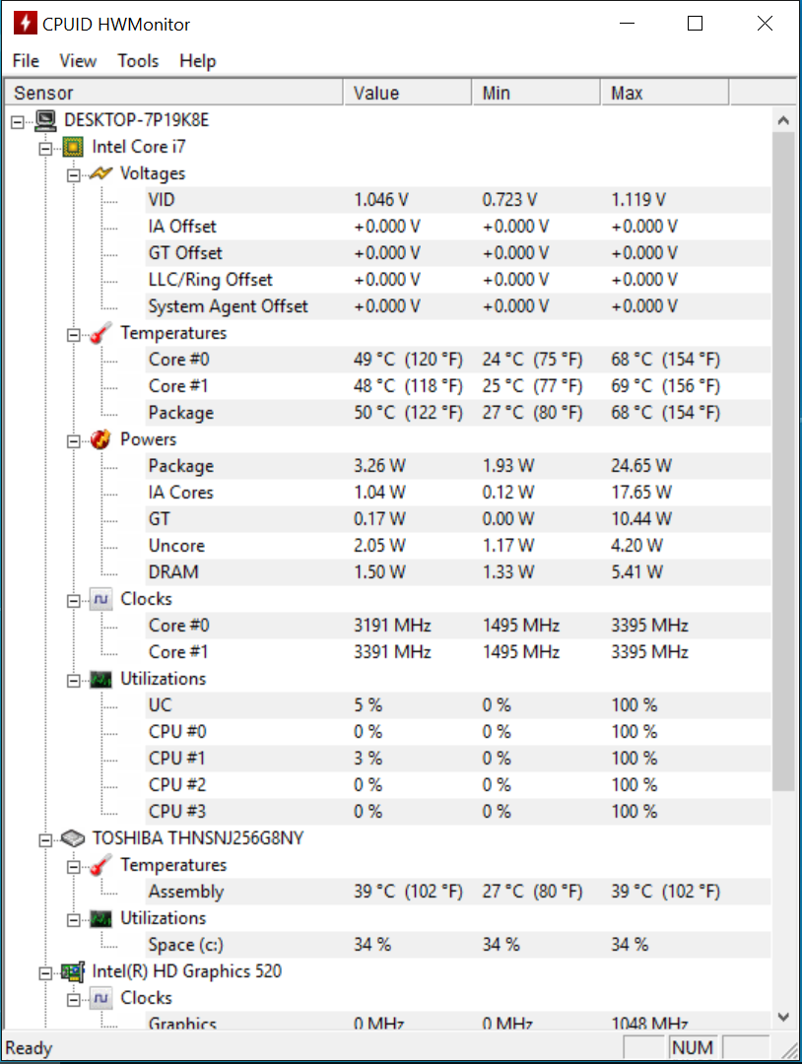
Task: Click the CPUID HWMonitor lightning app icon
Action: click(25, 23)
